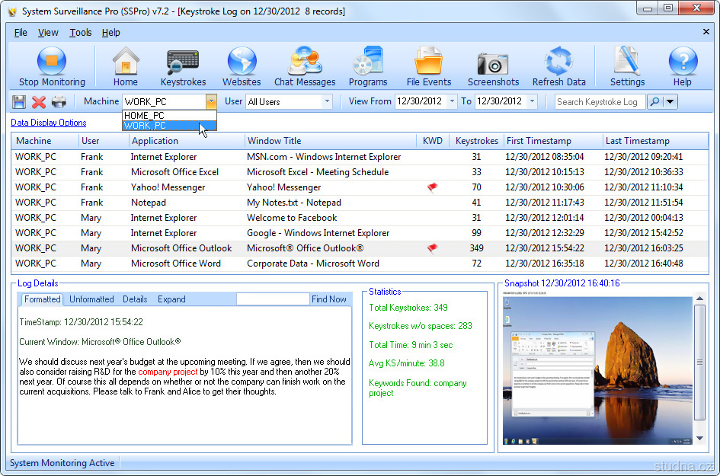Click the red X delete icon
The width and height of the screenshot is (720, 476).
tap(39, 102)
